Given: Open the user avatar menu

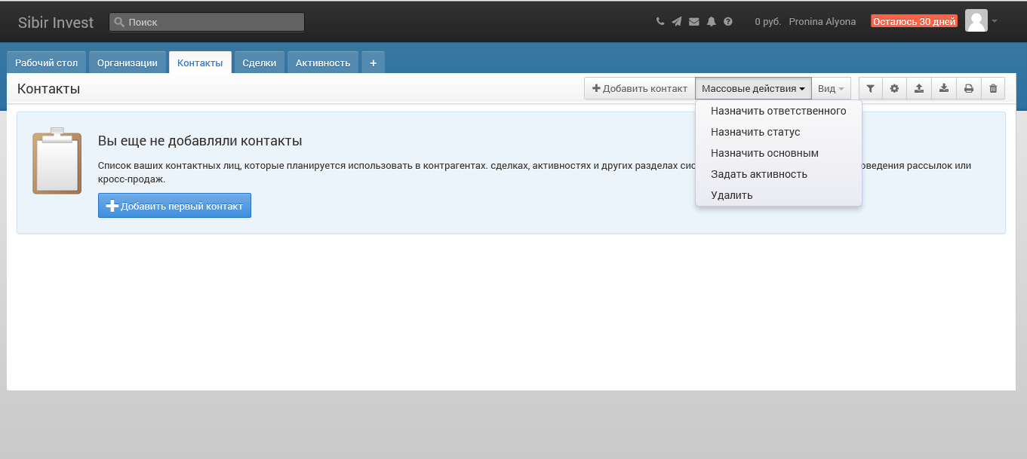Looking at the screenshot, I should (976, 20).
